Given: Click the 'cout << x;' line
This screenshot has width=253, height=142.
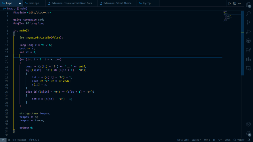Looking at the screenshot, I should 27,48.
